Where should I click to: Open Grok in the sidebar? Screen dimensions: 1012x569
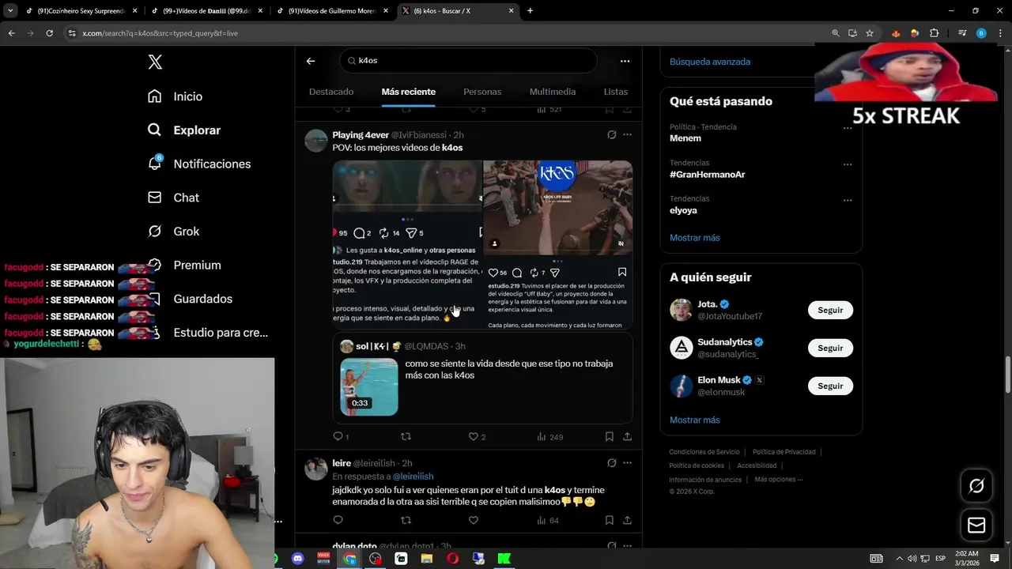[x=174, y=232]
